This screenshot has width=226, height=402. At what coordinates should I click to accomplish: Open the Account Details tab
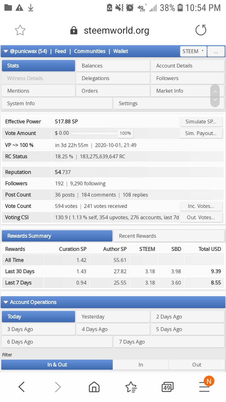pyautogui.click(x=188, y=66)
